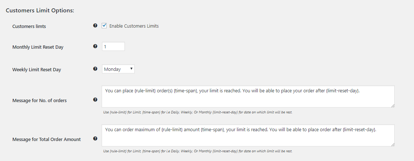
Task: Show help icon tip for Weekly Limit Reset Day
Action: click(x=95, y=69)
